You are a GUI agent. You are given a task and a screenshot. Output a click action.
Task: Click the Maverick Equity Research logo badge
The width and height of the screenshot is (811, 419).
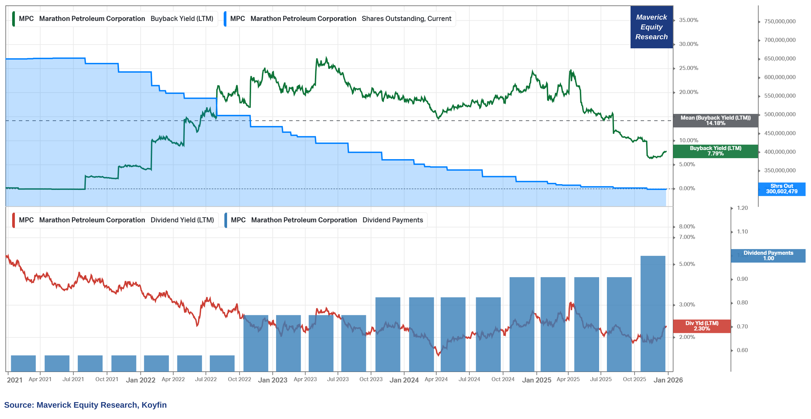point(651,27)
